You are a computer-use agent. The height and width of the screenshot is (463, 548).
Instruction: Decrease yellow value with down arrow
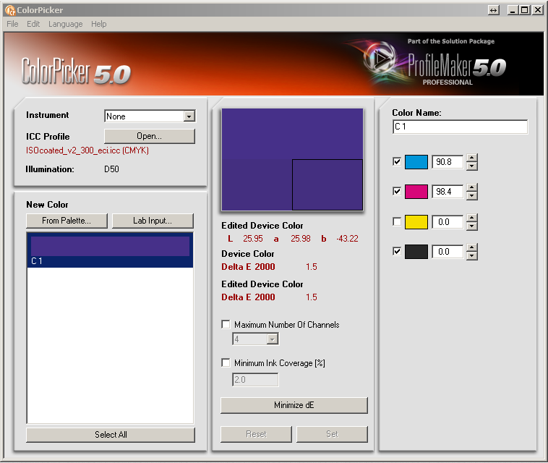tap(472, 226)
